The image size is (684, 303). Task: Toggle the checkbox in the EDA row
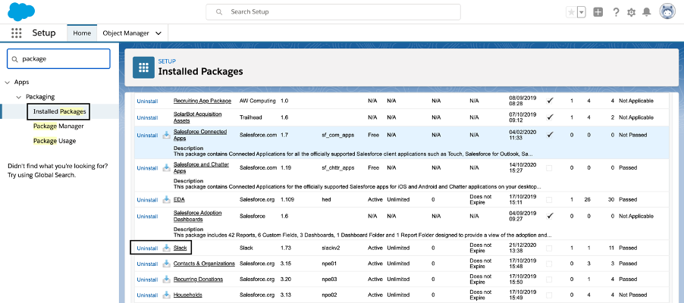(549, 200)
